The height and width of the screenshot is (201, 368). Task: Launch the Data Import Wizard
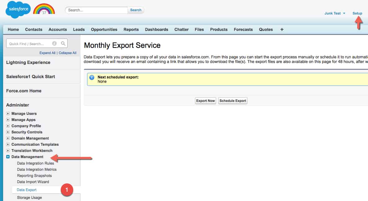(x=33, y=182)
